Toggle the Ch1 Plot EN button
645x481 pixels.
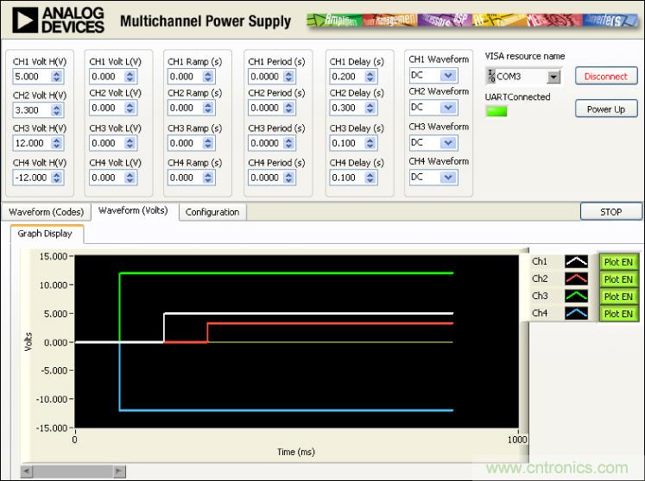coord(617,262)
